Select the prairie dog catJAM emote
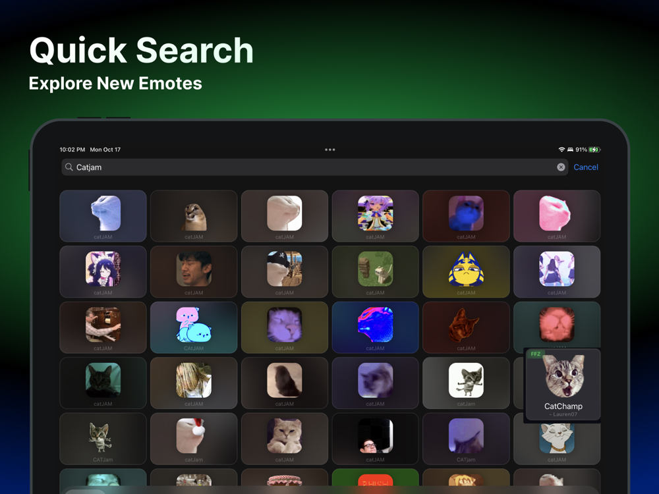659x494 pixels. (194, 216)
